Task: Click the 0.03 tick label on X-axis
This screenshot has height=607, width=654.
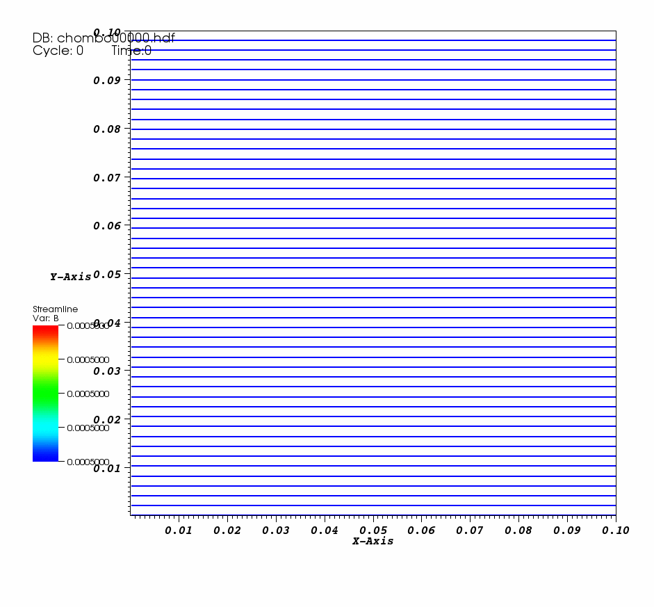Action: (x=276, y=531)
